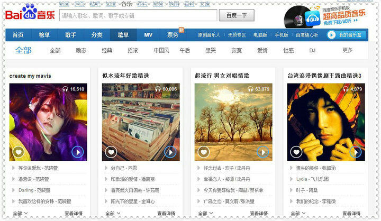
Task: Open the 原创音乐人 link
Action: pyautogui.click(x=209, y=35)
